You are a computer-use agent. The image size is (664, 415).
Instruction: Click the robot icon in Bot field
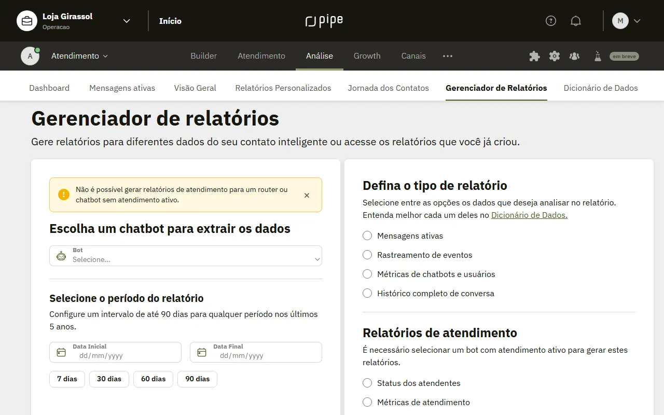pos(61,256)
